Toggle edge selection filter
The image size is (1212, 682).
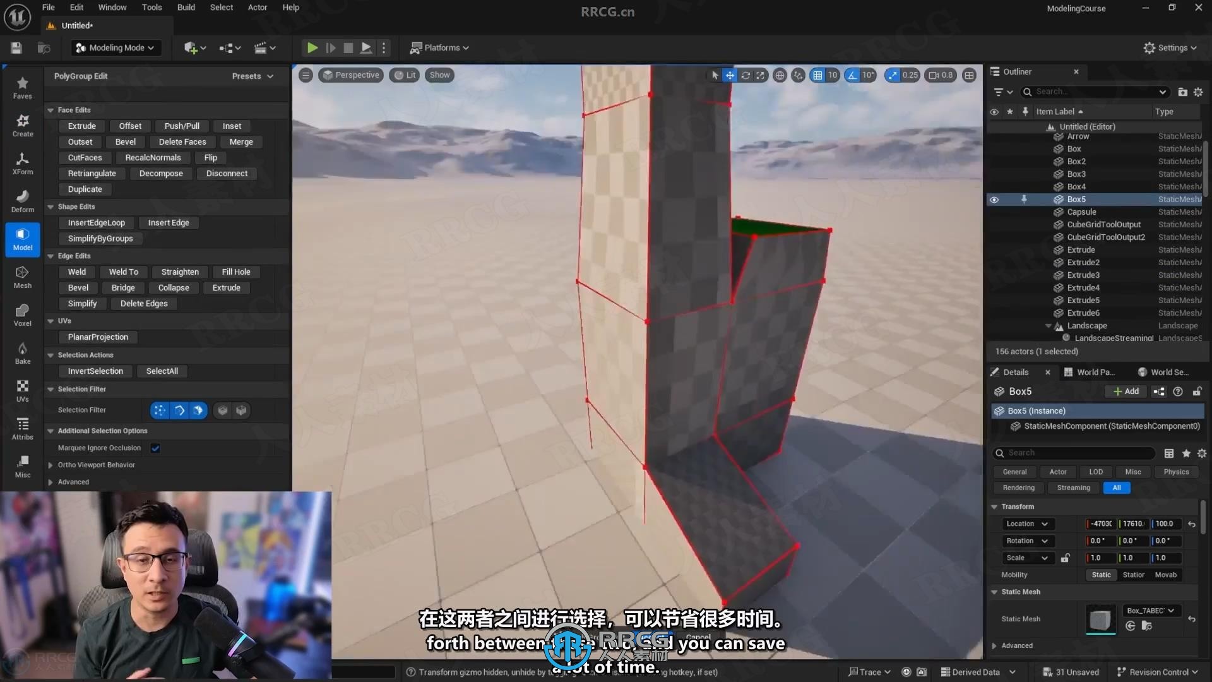click(179, 410)
